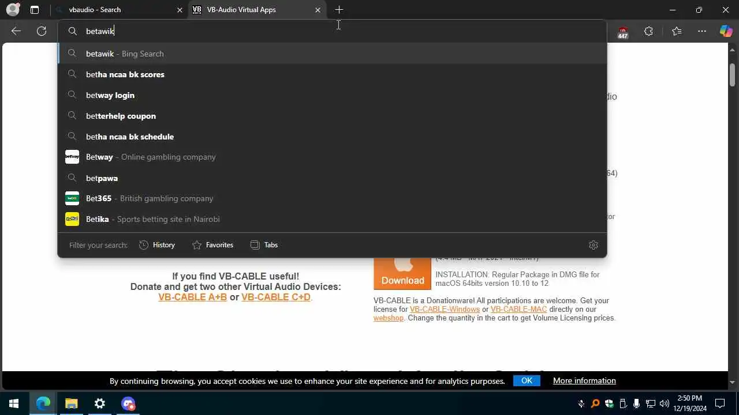Open the Discord-like taskbar app icon
Screen dimensions: 739x415
click(x=128, y=403)
